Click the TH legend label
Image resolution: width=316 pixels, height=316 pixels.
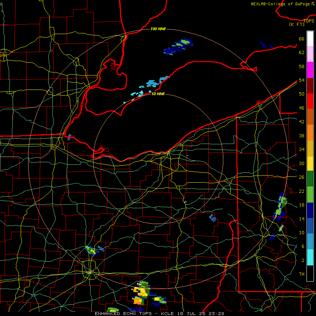[x=302, y=274]
